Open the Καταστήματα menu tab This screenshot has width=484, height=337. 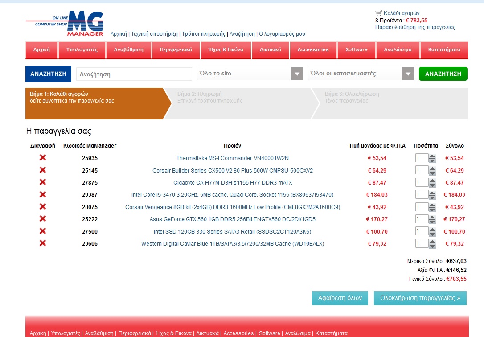(444, 50)
